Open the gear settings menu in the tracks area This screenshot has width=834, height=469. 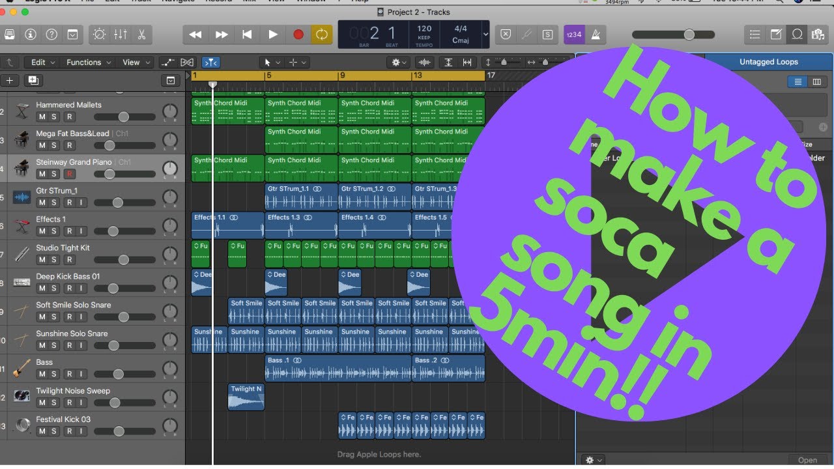tap(397, 63)
